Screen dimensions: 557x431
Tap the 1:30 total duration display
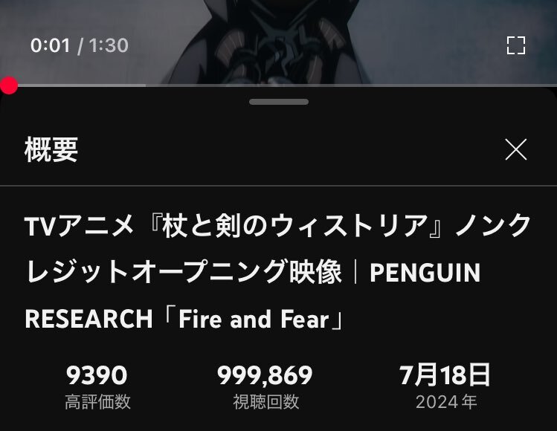[109, 45]
